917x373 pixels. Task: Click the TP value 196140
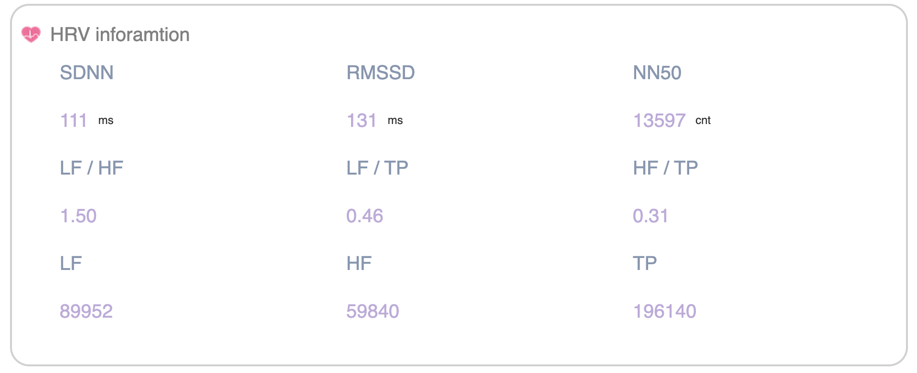tap(664, 311)
